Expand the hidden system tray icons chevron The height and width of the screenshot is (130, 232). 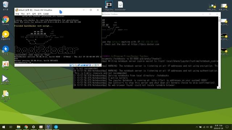coord(197,127)
